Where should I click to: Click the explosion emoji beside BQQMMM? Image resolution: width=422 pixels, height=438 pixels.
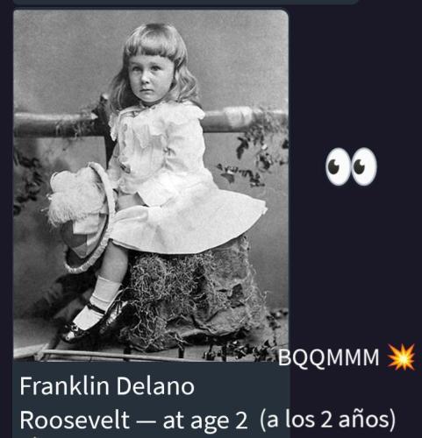coord(401,357)
